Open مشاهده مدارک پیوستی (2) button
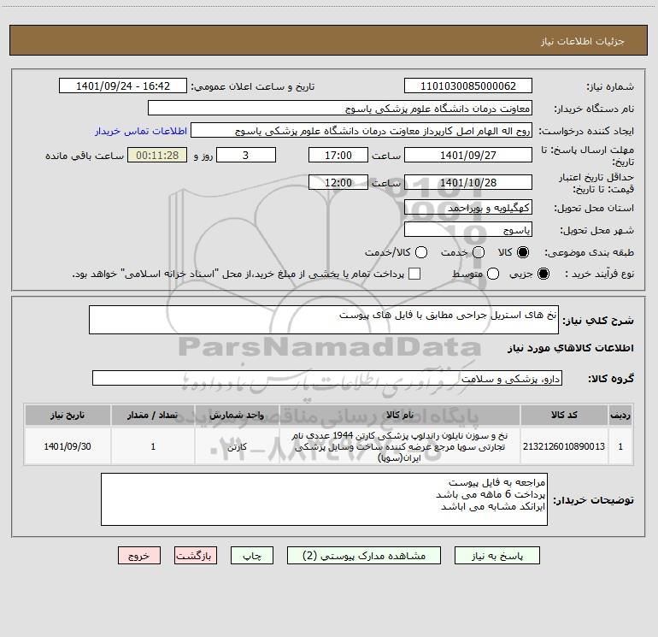The image size is (658, 637). (364, 556)
